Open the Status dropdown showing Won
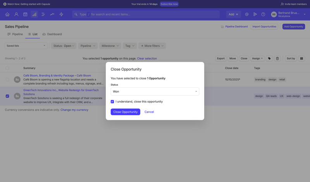The image size is (310, 182). pos(155,91)
